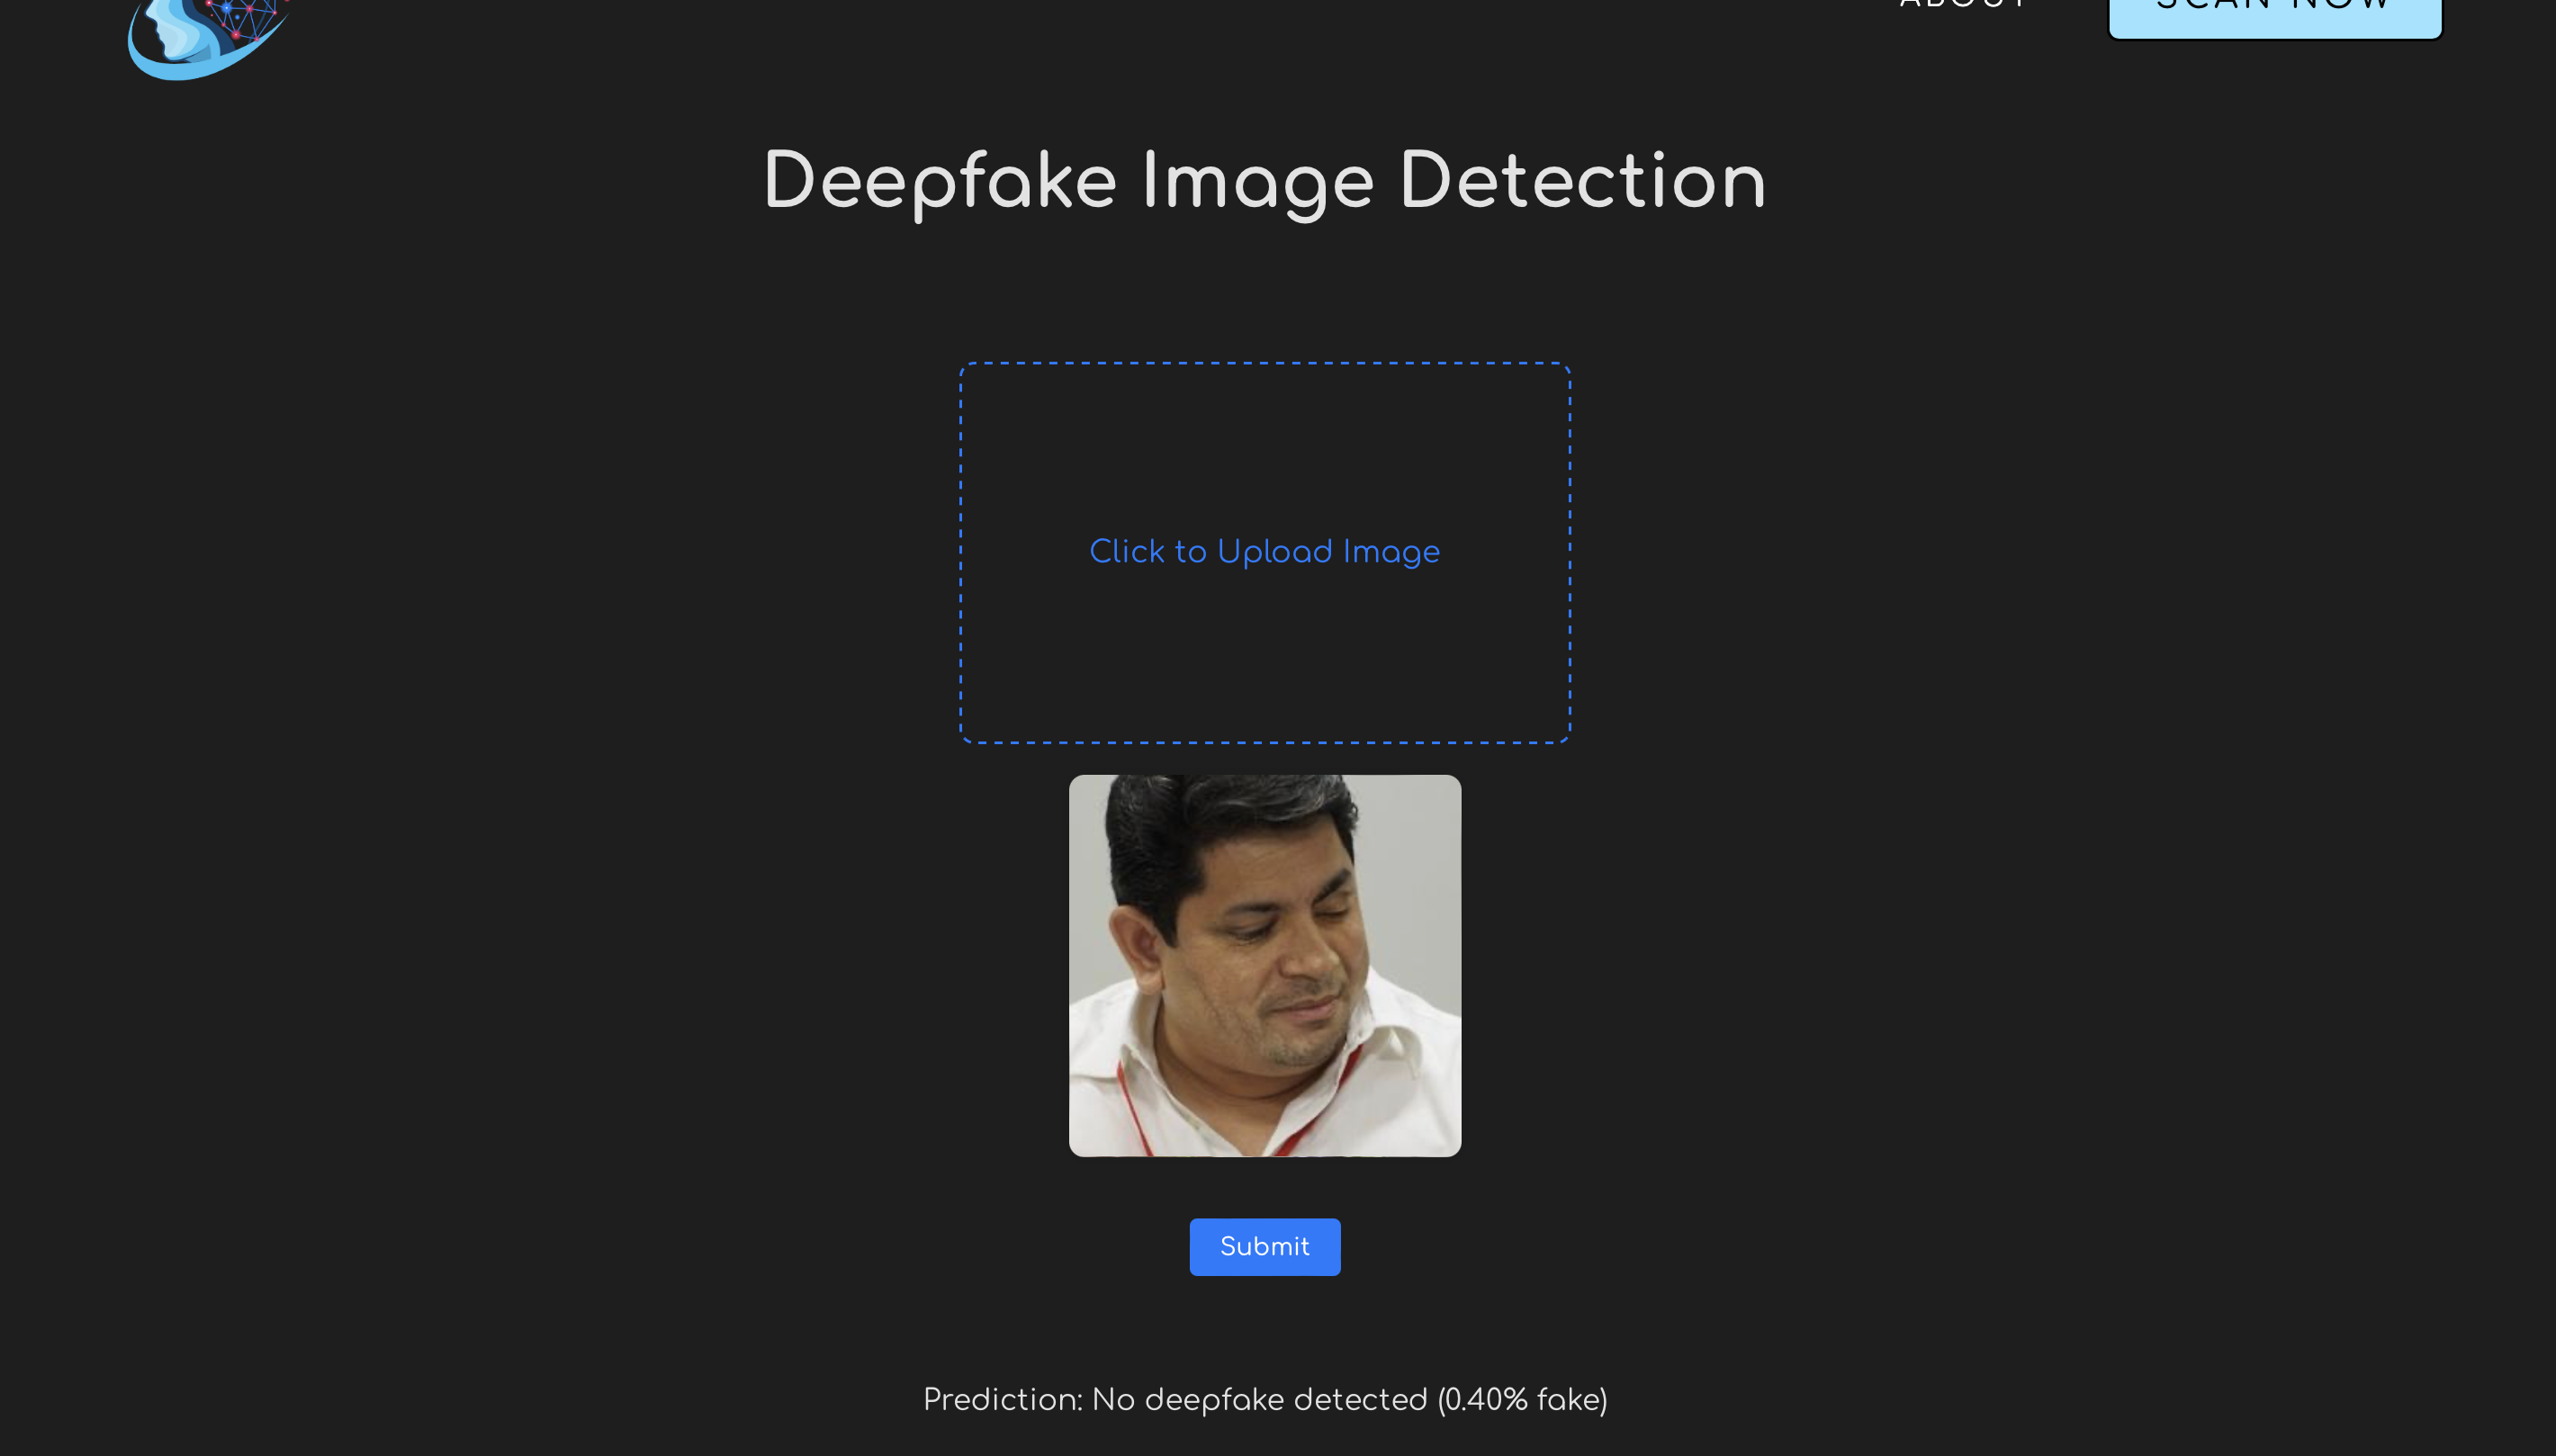Screen dimensions: 2556x1456
Task: Click the face-network site logo
Action: 208,36
